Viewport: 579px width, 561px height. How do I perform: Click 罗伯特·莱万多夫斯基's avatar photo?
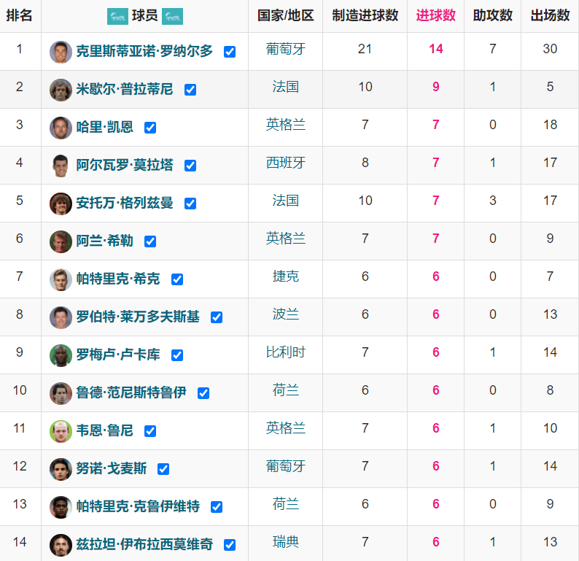point(61,317)
